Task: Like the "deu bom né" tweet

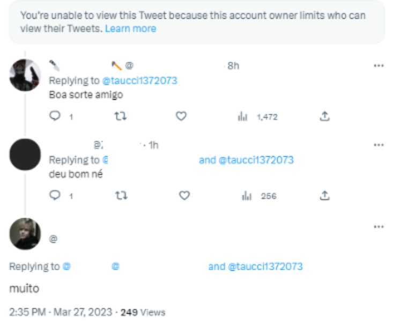Action: click(x=184, y=196)
